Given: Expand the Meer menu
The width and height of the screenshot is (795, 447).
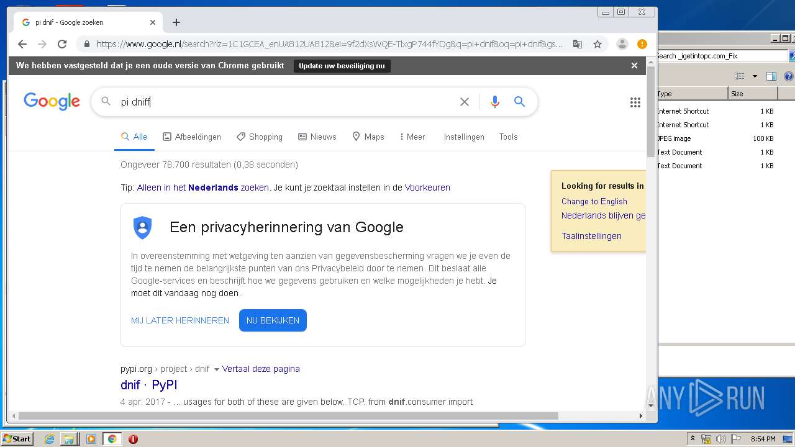Looking at the screenshot, I should [412, 137].
